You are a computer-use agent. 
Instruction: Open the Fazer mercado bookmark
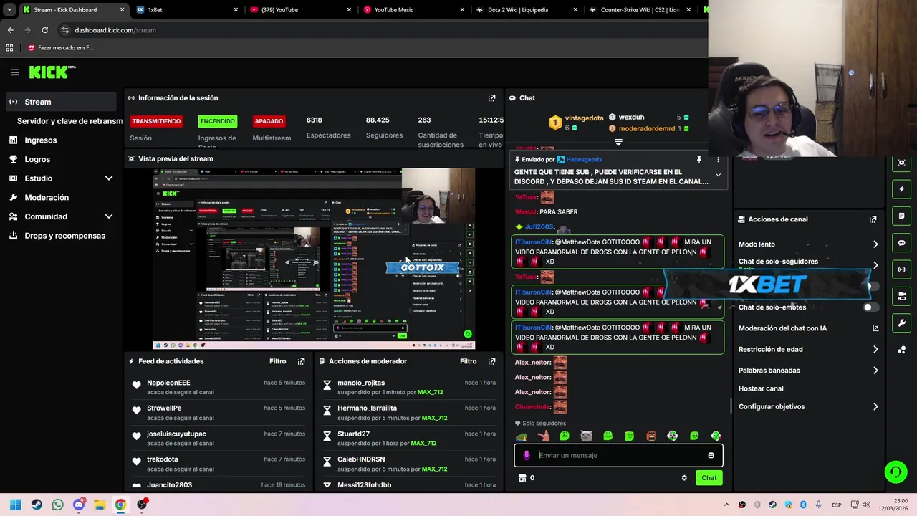(61, 48)
